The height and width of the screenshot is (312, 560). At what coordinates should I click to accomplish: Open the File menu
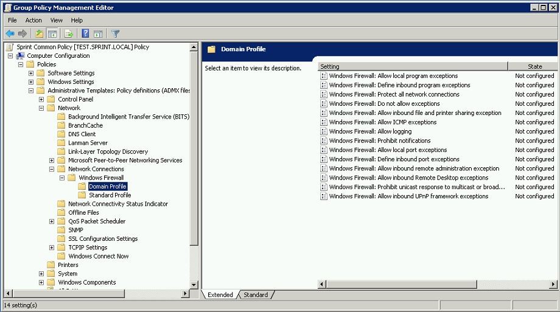point(12,20)
